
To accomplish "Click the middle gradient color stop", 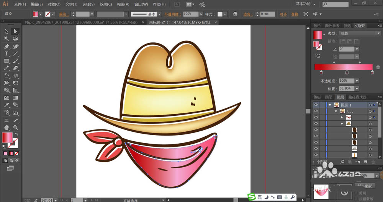I will coord(347,73).
